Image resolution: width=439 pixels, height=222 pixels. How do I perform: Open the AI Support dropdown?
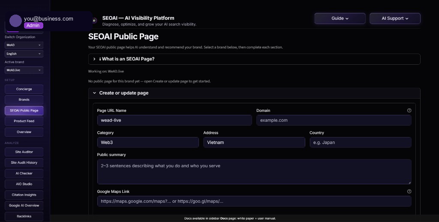tap(395, 18)
